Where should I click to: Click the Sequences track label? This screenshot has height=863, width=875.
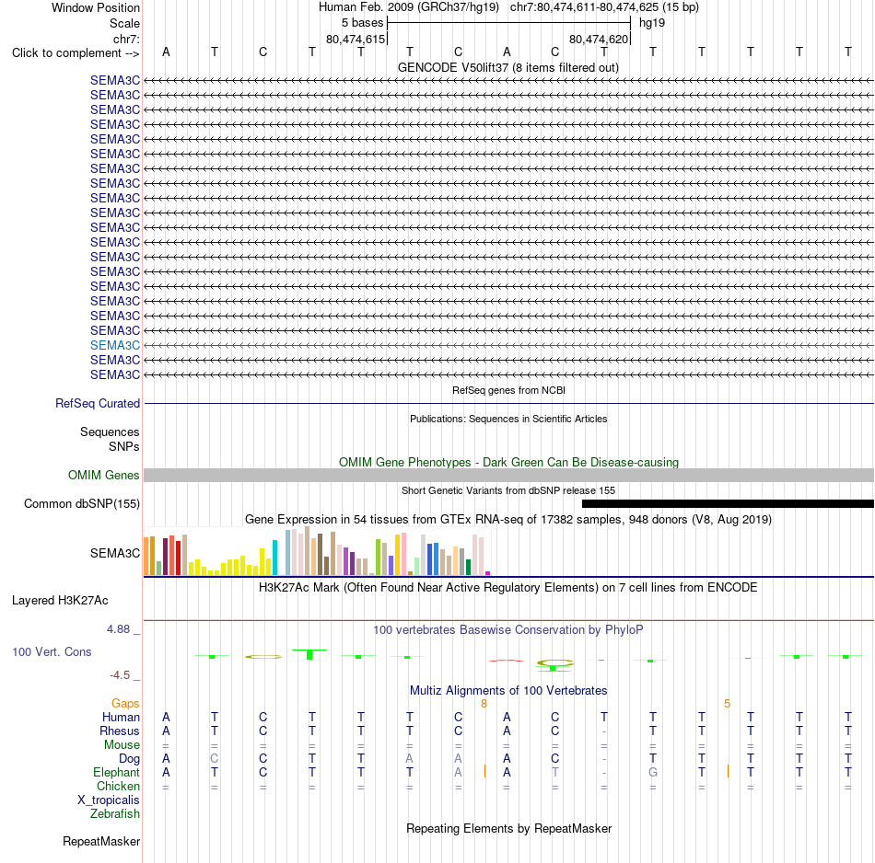tap(110, 432)
